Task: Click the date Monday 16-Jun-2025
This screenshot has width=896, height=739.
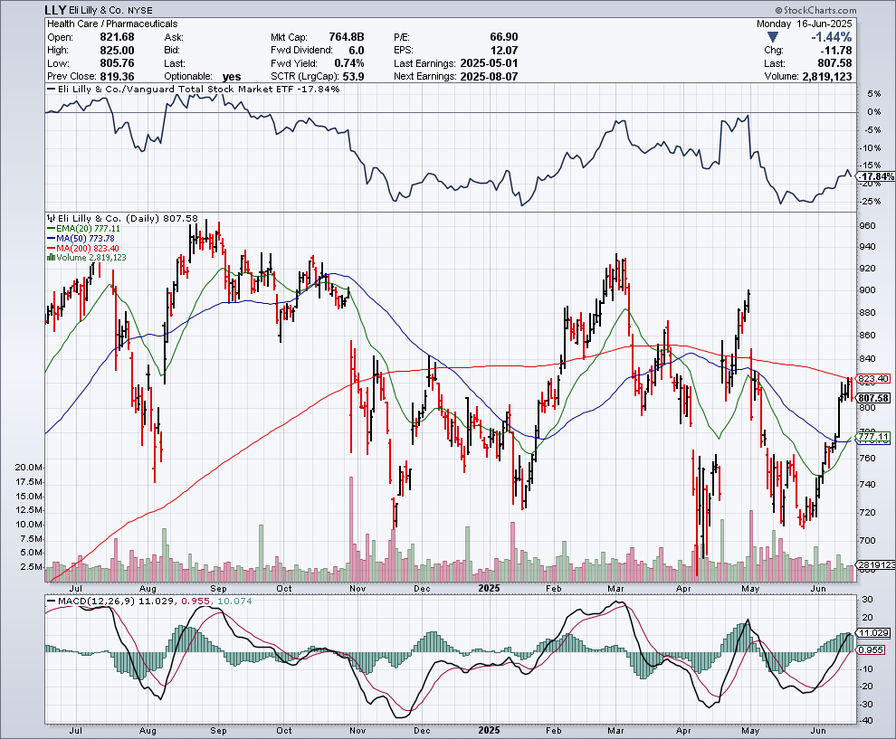Action: coord(804,24)
